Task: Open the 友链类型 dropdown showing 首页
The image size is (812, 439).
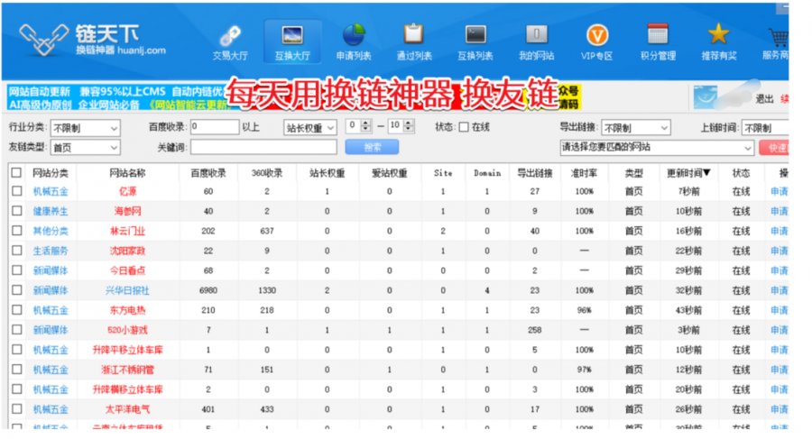Action: [x=84, y=147]
